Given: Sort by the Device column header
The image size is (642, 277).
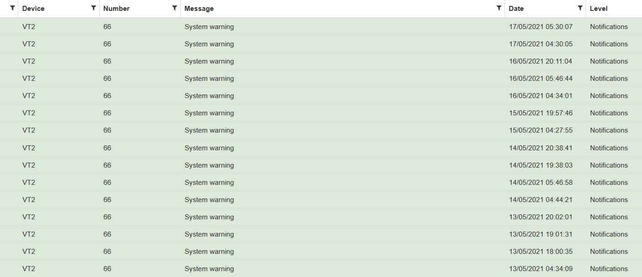Looking at the screenshot, I should click(x=33, y=9).
